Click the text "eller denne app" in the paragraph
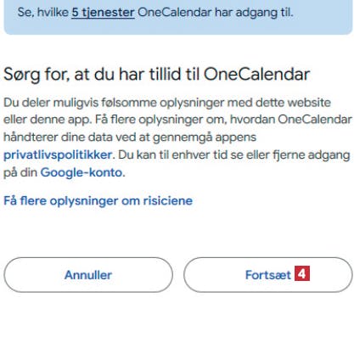Image resolution: width=354 pixels, height=337 pixels. coord(47,120)
